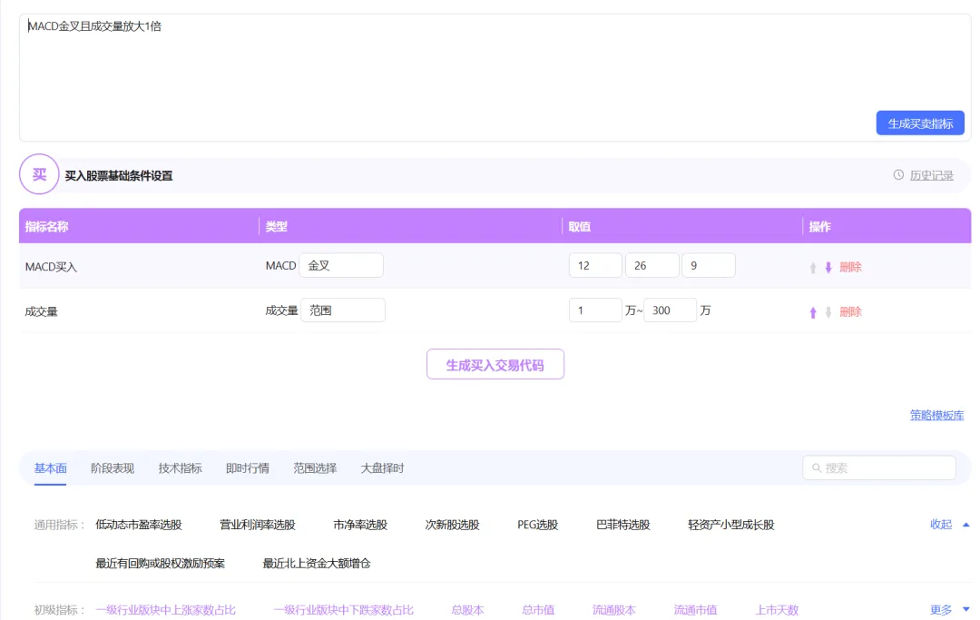Click 生成买卖指标 button
The width and height of the screenshot is (980, 620).
click(920, 123)
